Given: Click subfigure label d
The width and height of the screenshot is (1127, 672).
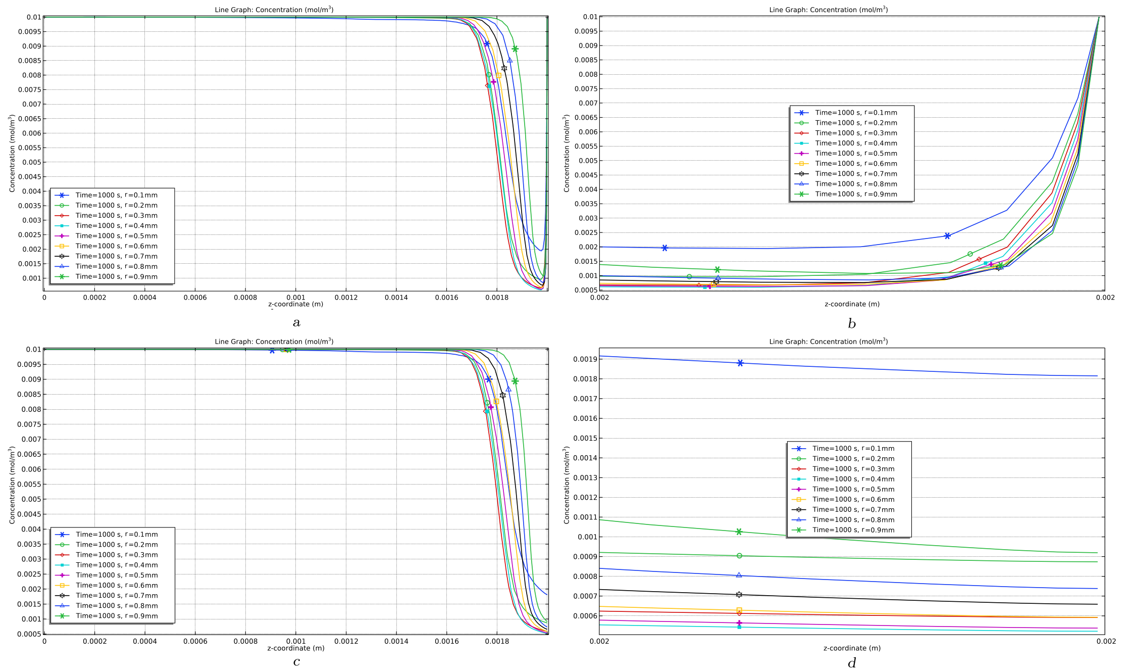Looking at the screenshot, I should (x=852, y=663).
